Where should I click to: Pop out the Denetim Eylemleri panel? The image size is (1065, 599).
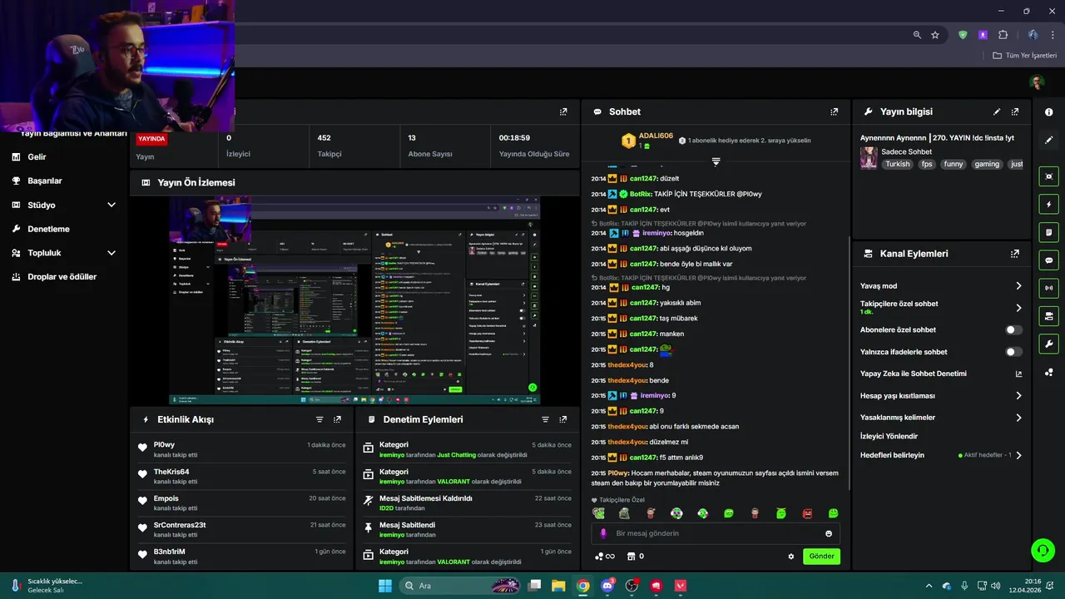point(563,420)
